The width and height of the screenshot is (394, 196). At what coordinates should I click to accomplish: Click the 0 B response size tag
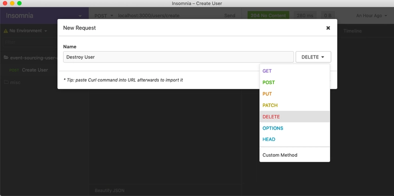point(328,16)
